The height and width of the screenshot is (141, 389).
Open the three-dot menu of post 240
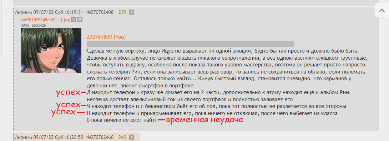[x=9, y=136]
